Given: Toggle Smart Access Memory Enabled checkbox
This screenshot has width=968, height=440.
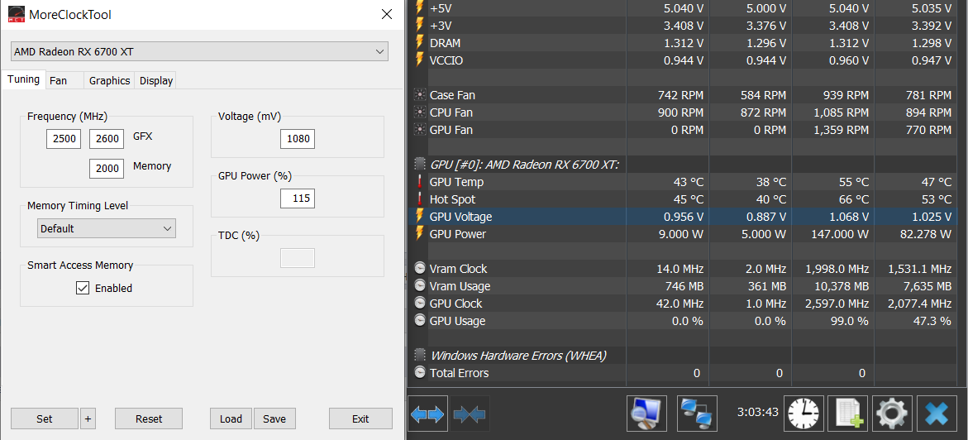Looking at the screenshot, I should (83, 288).
